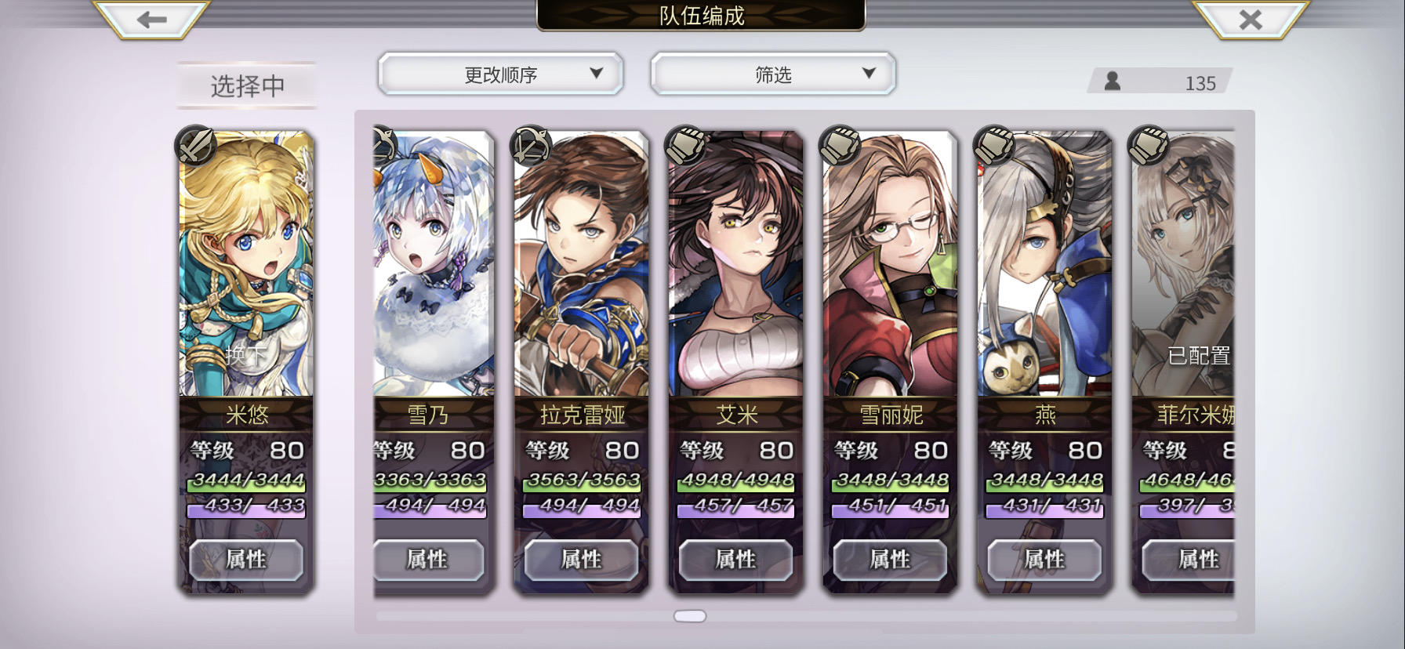Click the sword class icon on 米悠
1405x649 pixels.
point(195,146)
